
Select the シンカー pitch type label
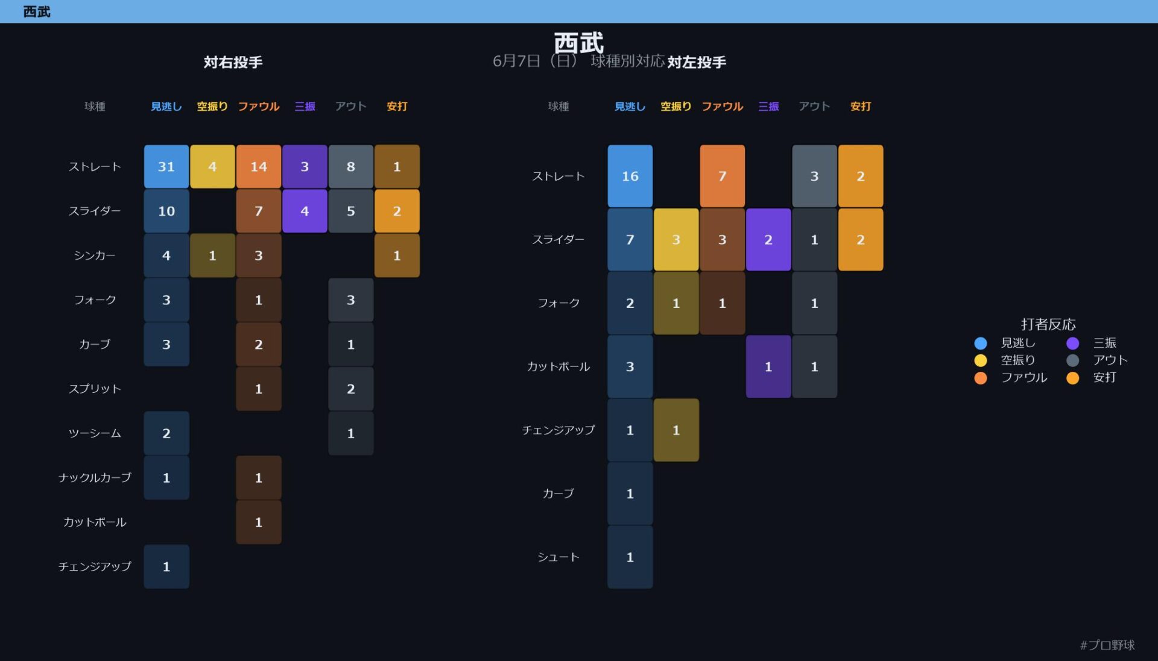(x=95, y=255)
